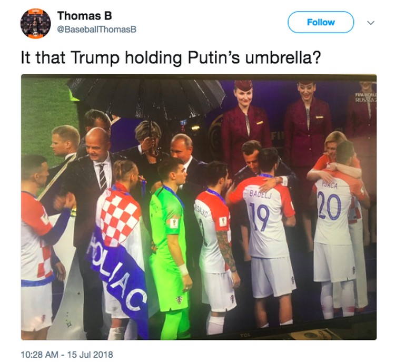Open the Thomas B display name link

(x=84, y=16)
